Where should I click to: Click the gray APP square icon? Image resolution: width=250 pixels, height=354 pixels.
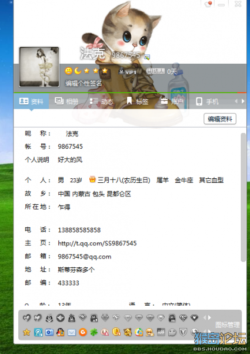point(161,332)
